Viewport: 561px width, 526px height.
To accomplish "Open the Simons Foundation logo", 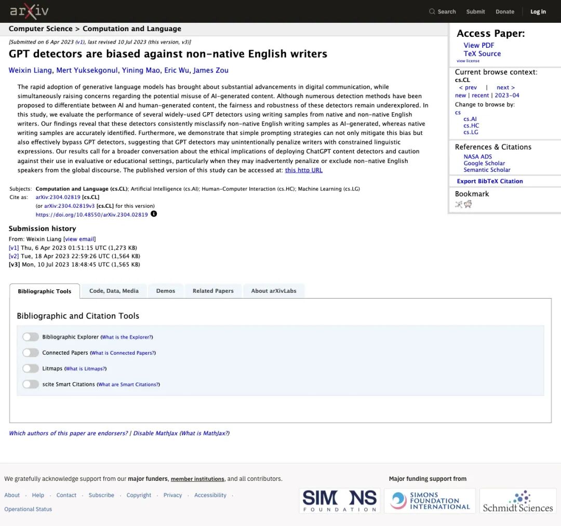I will [x=340, y=501].
